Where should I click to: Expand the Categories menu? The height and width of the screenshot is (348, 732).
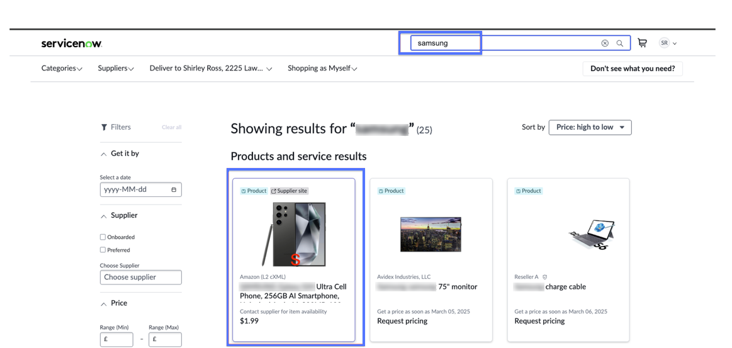62,68
